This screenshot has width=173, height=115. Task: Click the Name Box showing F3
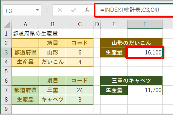[22, 10]
